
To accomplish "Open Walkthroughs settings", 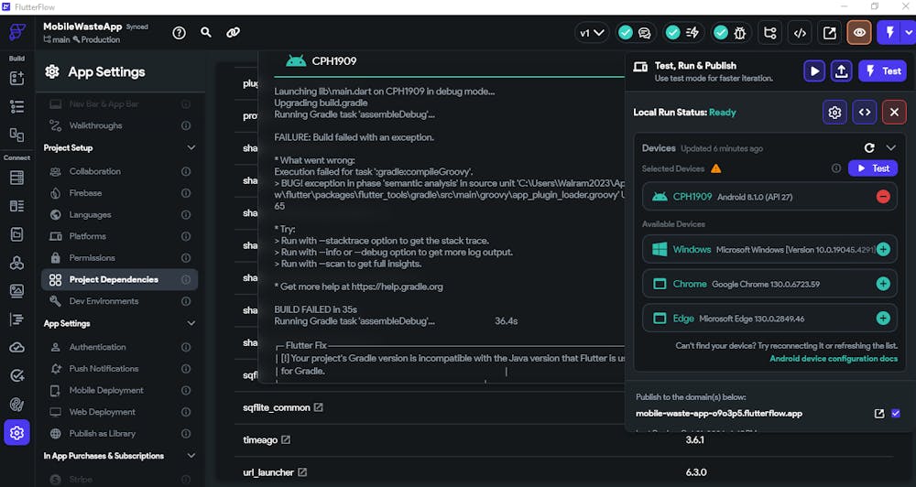I will [119, 125].
